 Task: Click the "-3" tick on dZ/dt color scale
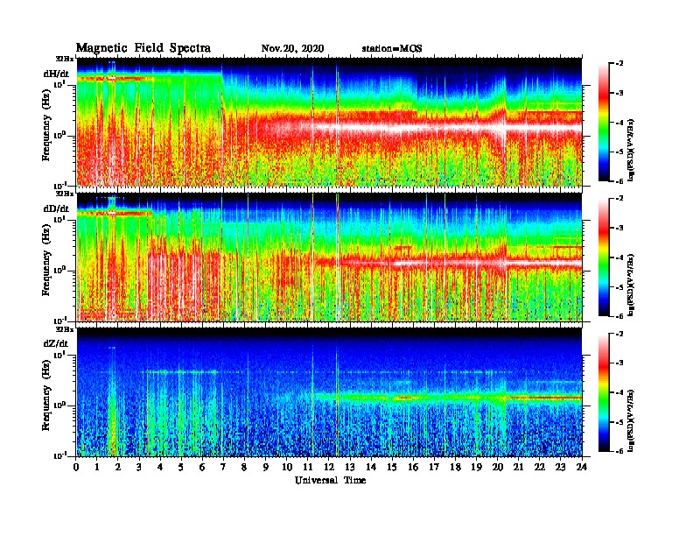click(x=619, y=363)
